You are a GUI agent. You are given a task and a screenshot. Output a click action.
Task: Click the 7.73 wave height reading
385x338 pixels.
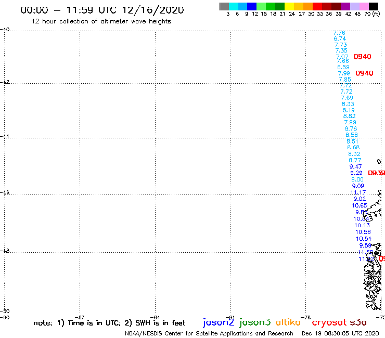341,45
